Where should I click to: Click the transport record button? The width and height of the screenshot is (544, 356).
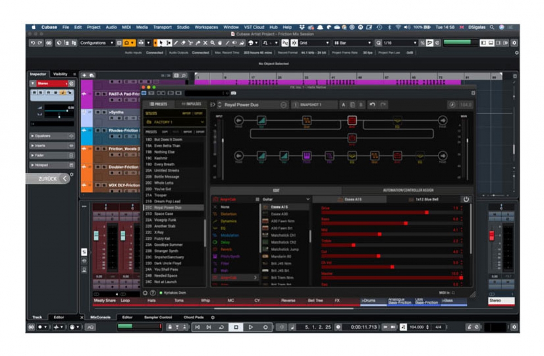point(266,327)
